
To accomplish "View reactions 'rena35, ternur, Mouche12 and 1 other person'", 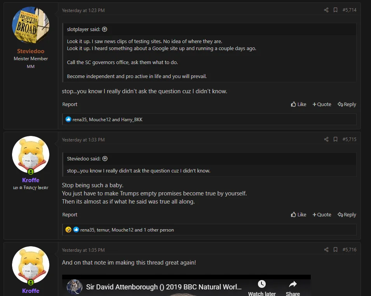I will coord(127,230).
